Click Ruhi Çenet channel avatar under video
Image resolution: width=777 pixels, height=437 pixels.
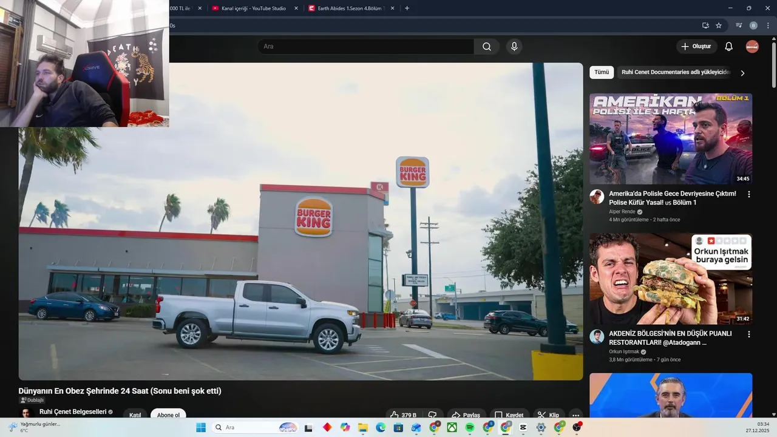pos(26,413)
